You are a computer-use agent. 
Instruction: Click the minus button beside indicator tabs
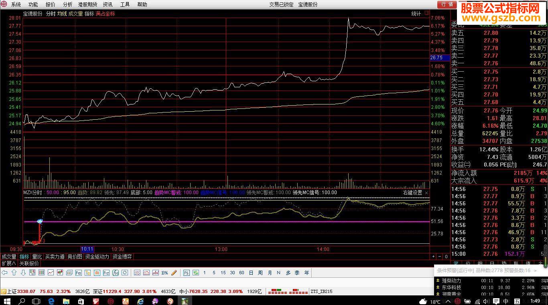[x=440, y=257]
